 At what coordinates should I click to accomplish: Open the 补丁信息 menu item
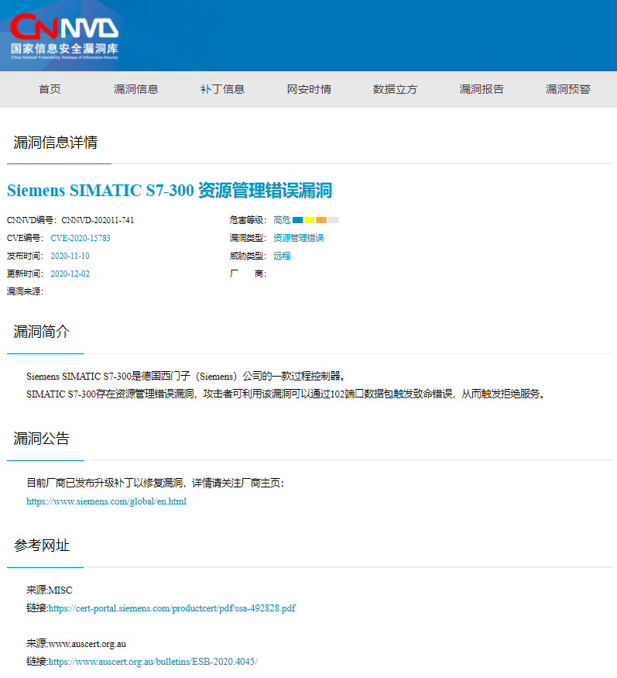(222, 89)
